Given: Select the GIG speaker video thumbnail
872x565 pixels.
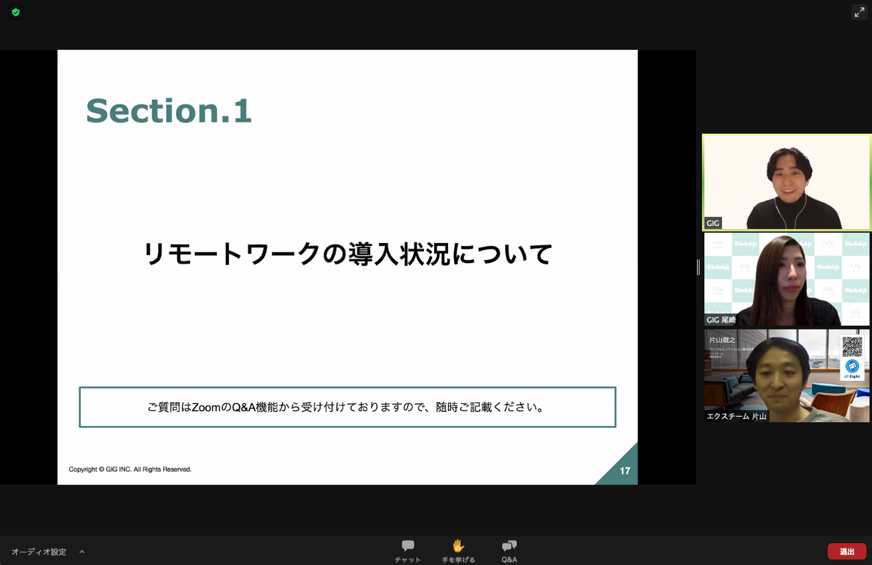Looking at the screenshot, I should click(787, 182).
